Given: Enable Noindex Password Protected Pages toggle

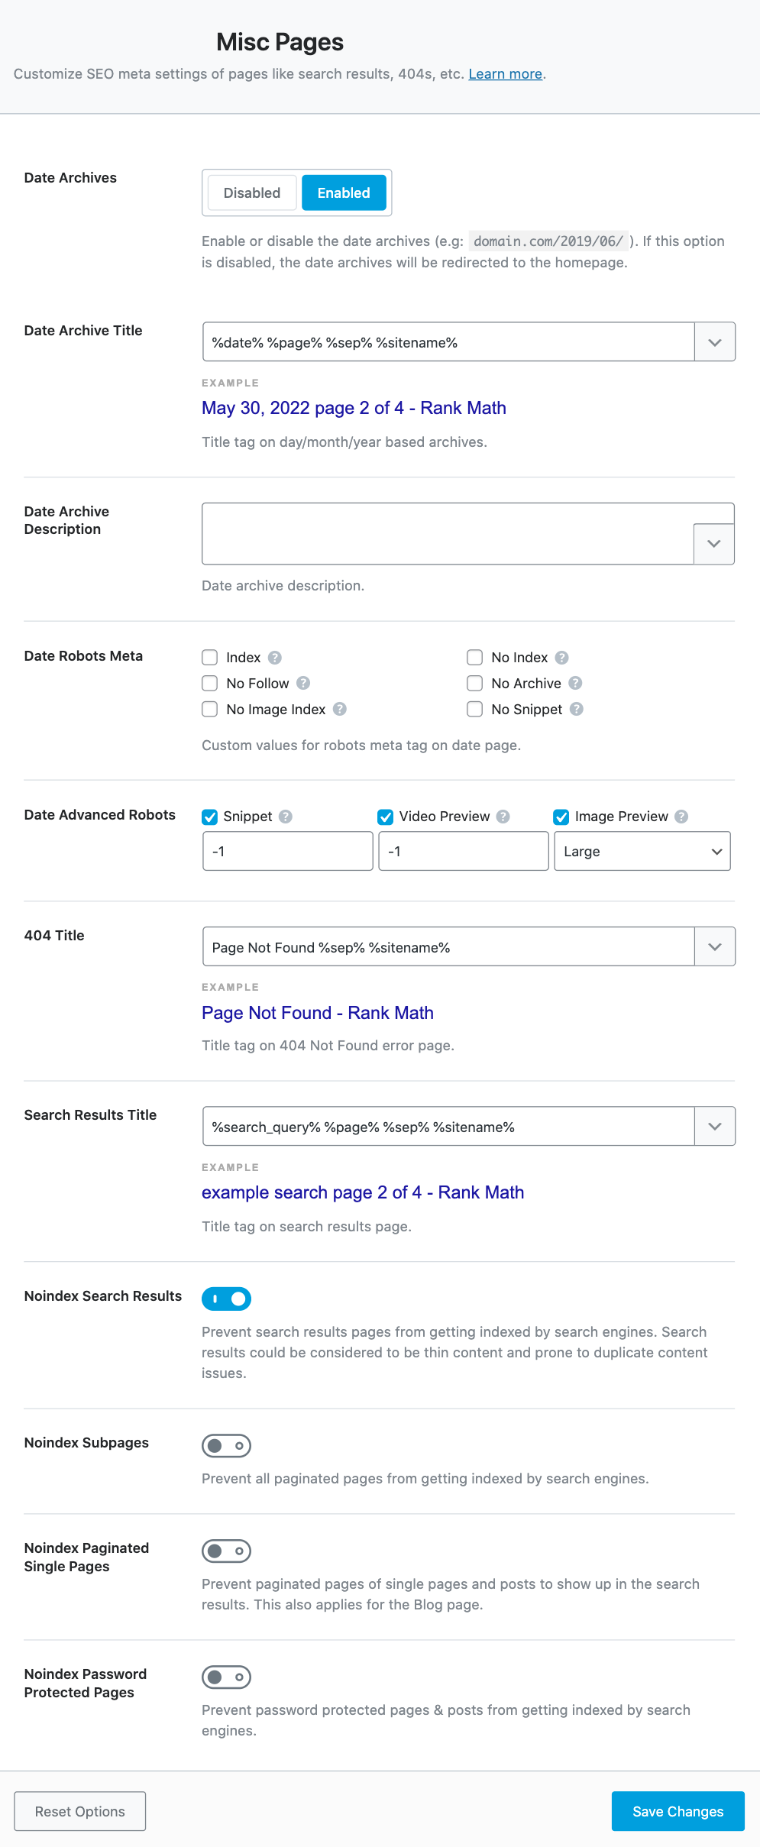Looking at the screenshot, I should coord(226,1677).
